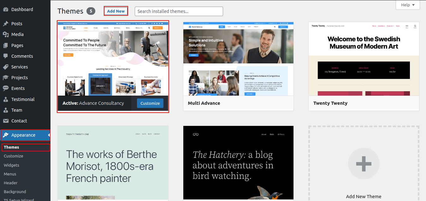Click the theme count badge showing 5

coord(91,11)
